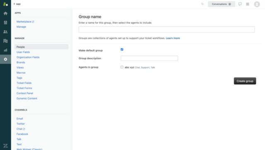Click the external link icon beside Marketplace
Viewport: 265px width, 150px height.
[x=33, y=21]
